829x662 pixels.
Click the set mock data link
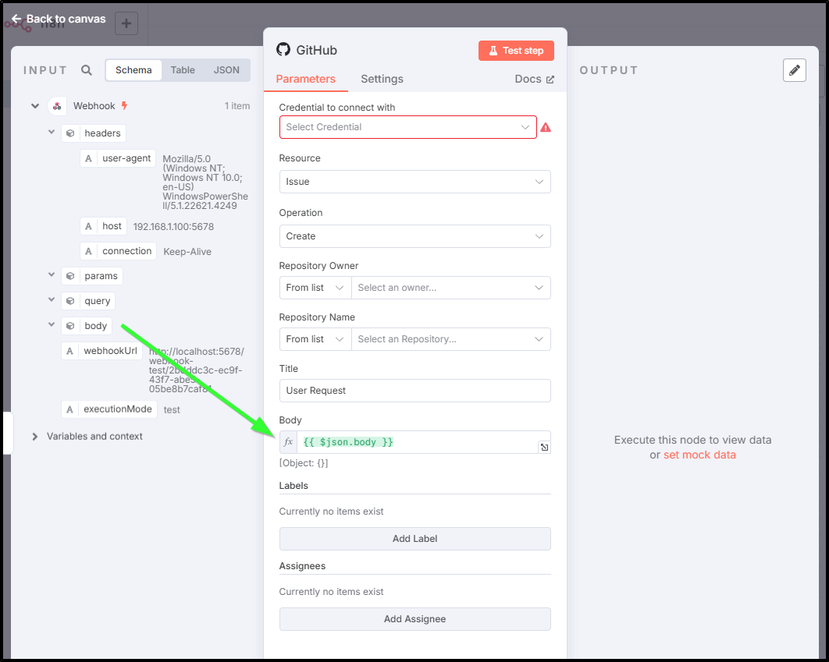point(699,455)
